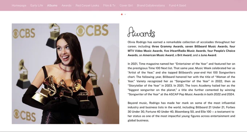Select the first red slideshow dot
Screen dimensions: 247x132
click(122, 14)
